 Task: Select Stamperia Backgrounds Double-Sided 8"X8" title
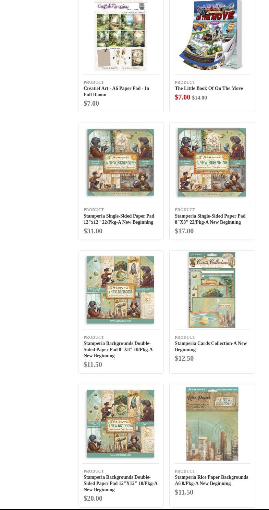[x=118, y=349]
